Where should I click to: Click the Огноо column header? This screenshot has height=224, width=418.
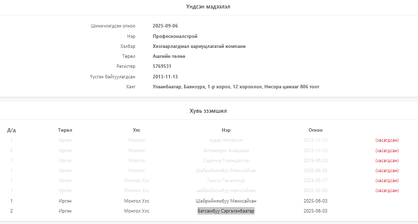pos(315,130)
